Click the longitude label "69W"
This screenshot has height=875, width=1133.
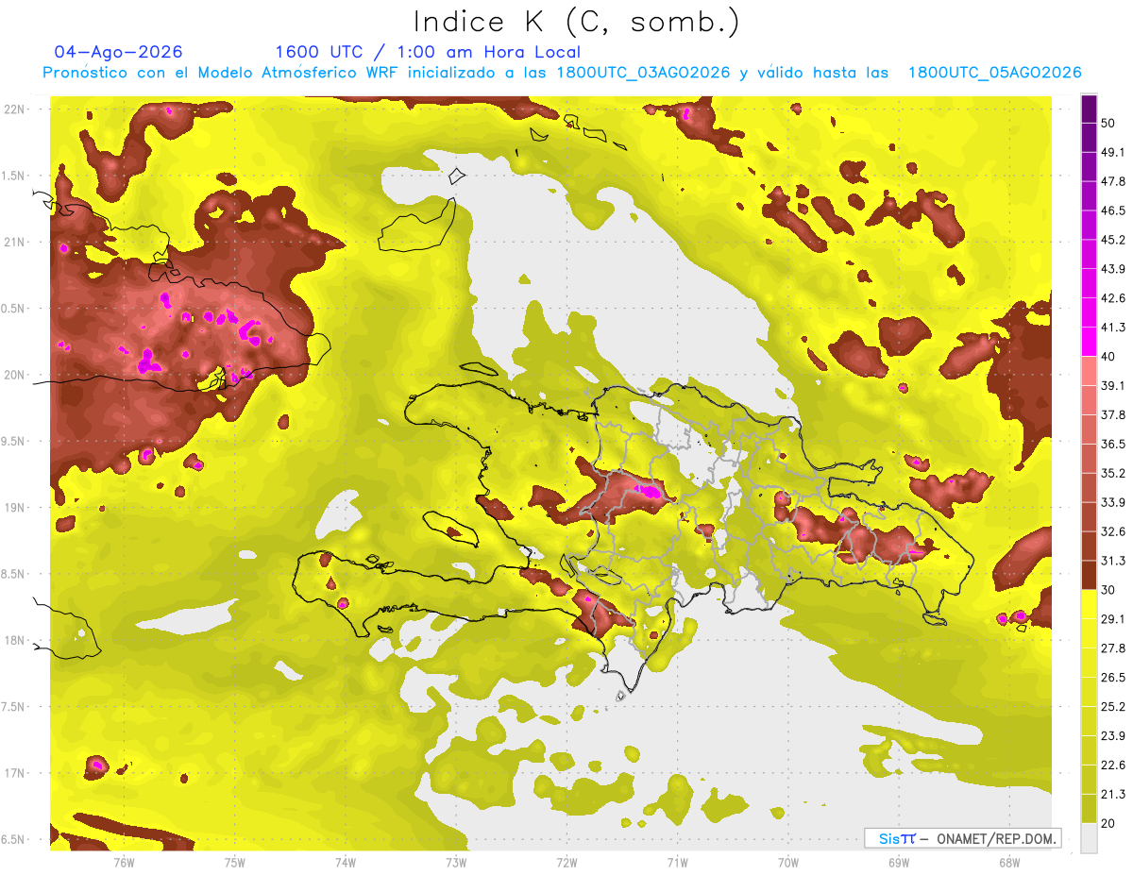click(899, 862)
